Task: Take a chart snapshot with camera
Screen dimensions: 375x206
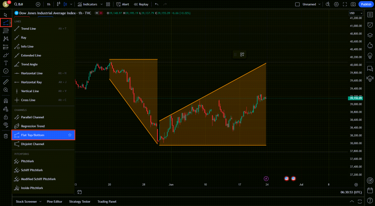Action: tap(353, 4)
